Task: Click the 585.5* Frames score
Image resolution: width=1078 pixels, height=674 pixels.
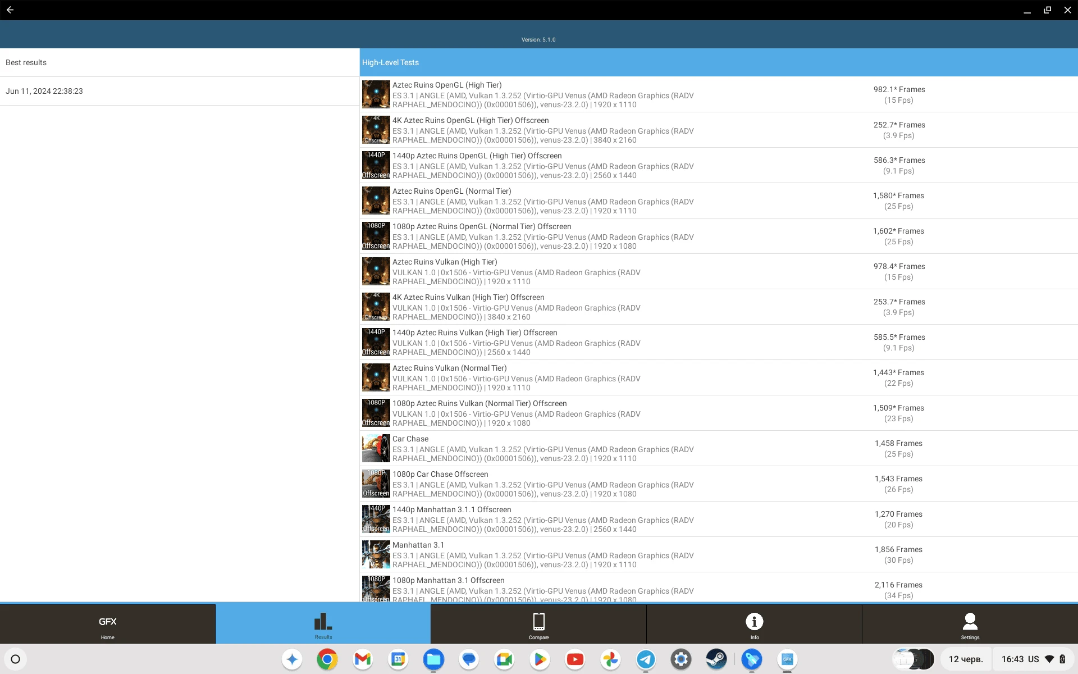Action: pyautogui.click(x=899, y=337)
